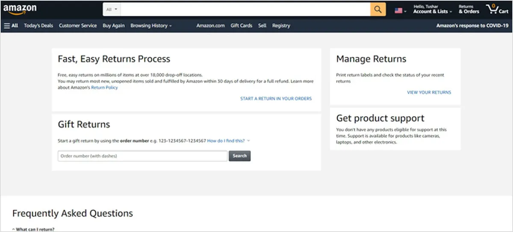Expand What can I return FAQ

click(33, 229)
